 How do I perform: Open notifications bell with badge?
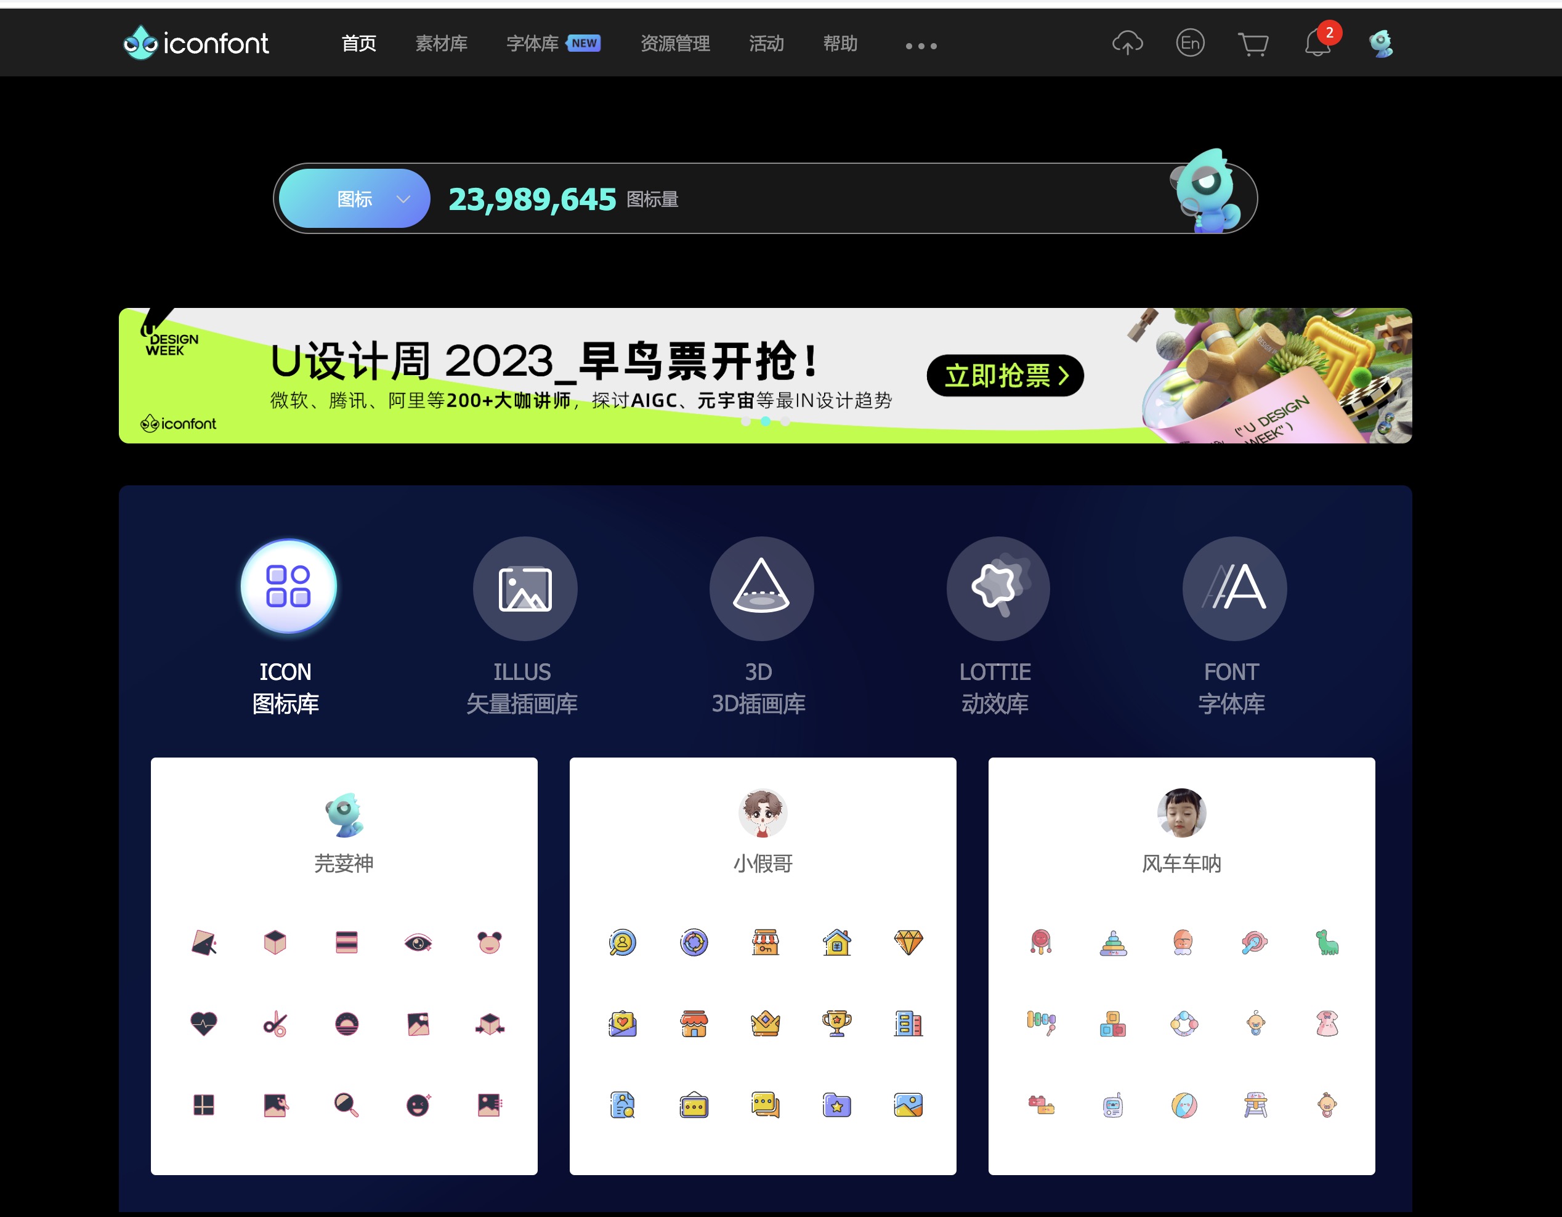1317,44
